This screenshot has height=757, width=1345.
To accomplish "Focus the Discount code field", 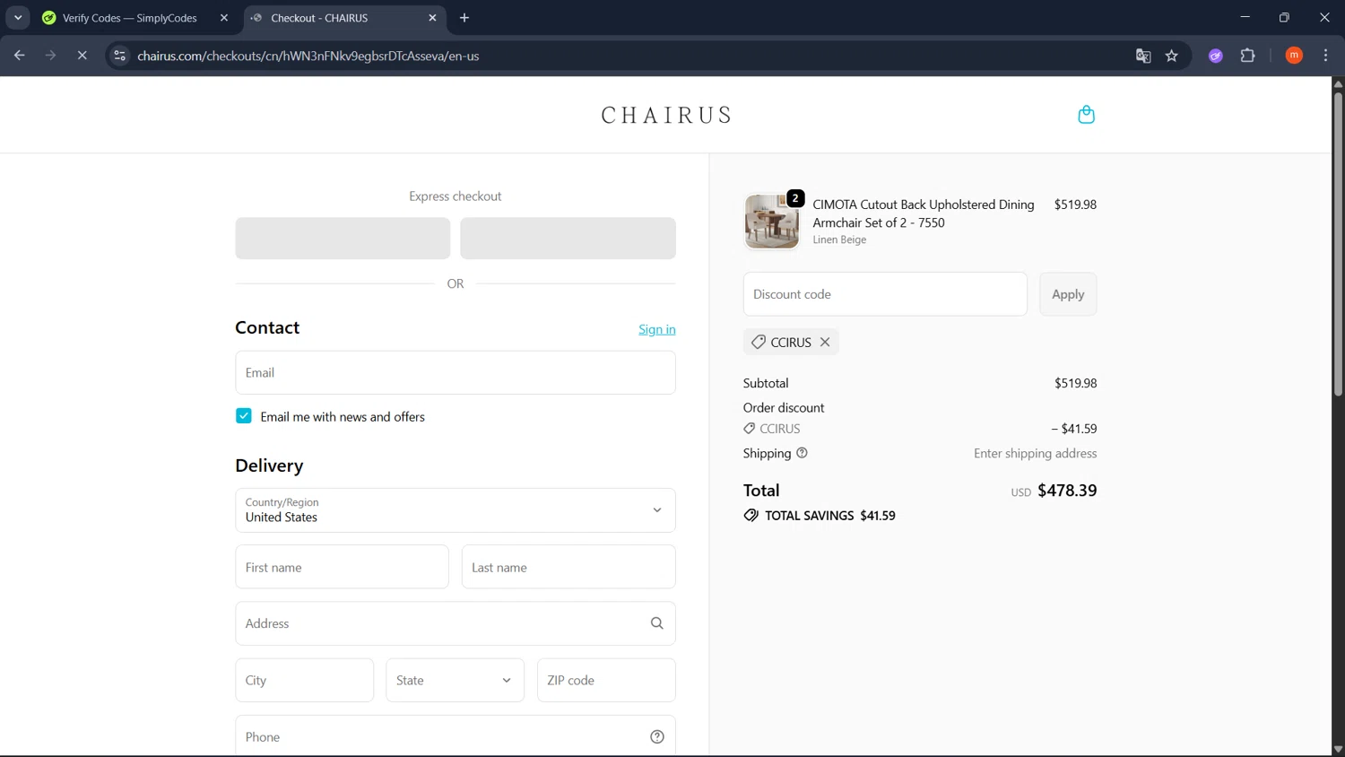I will pos(885,294).
